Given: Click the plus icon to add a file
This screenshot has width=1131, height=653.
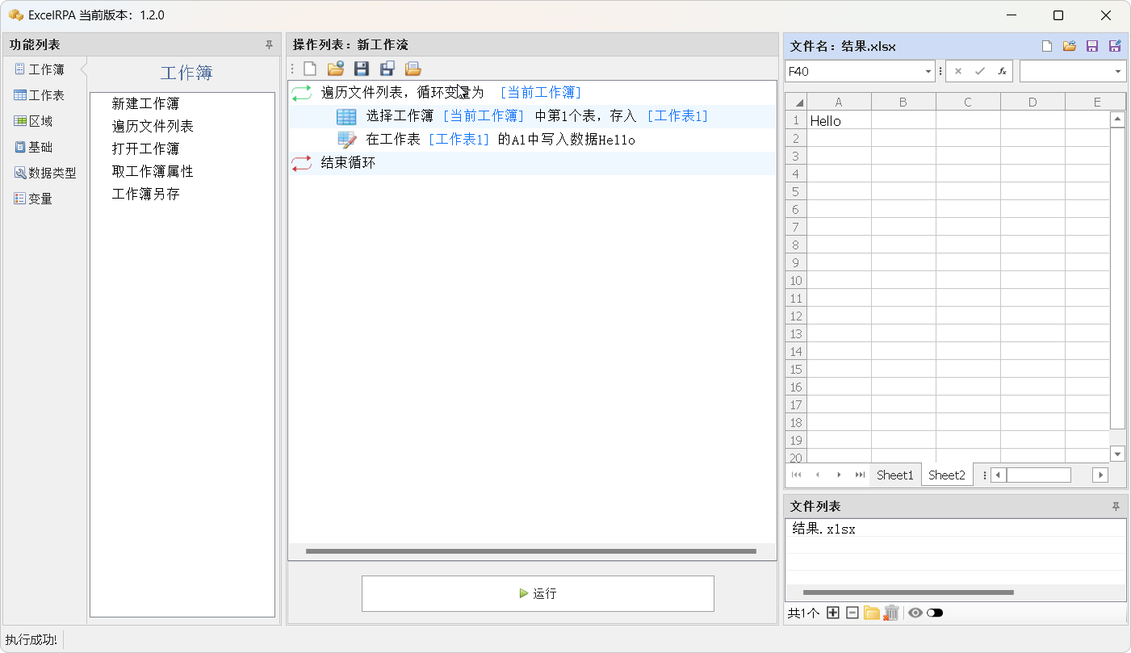Looking at the screenshot, I should click(833, 613).
